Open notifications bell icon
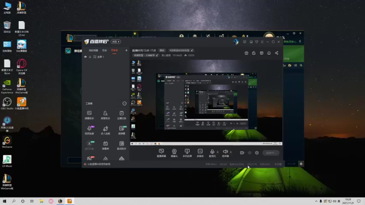The image size is (365, 205). click(x=269, y=53)
